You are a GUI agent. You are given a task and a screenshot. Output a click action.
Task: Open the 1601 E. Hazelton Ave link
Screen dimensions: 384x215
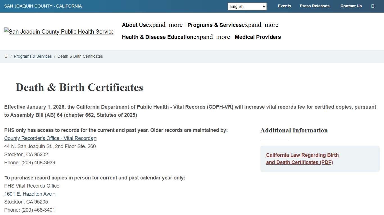28,194
